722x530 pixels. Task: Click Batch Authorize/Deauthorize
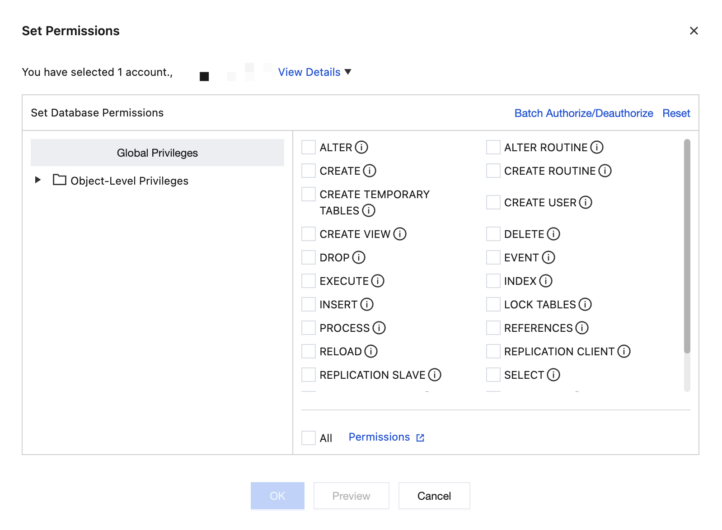click(x=583, y=113)
